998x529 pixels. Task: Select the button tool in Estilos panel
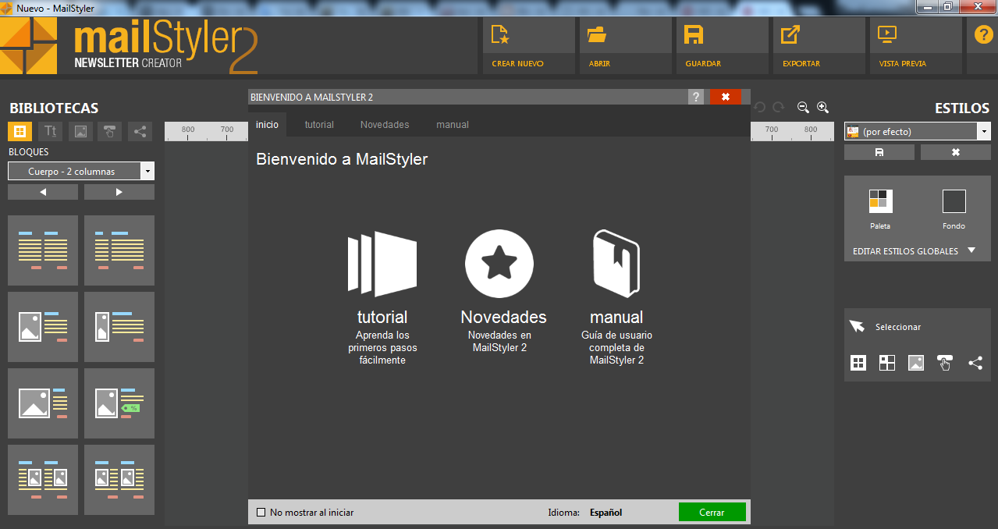click(945, 363)
